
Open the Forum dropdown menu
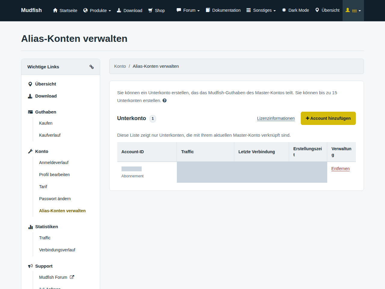pos(188,10)
